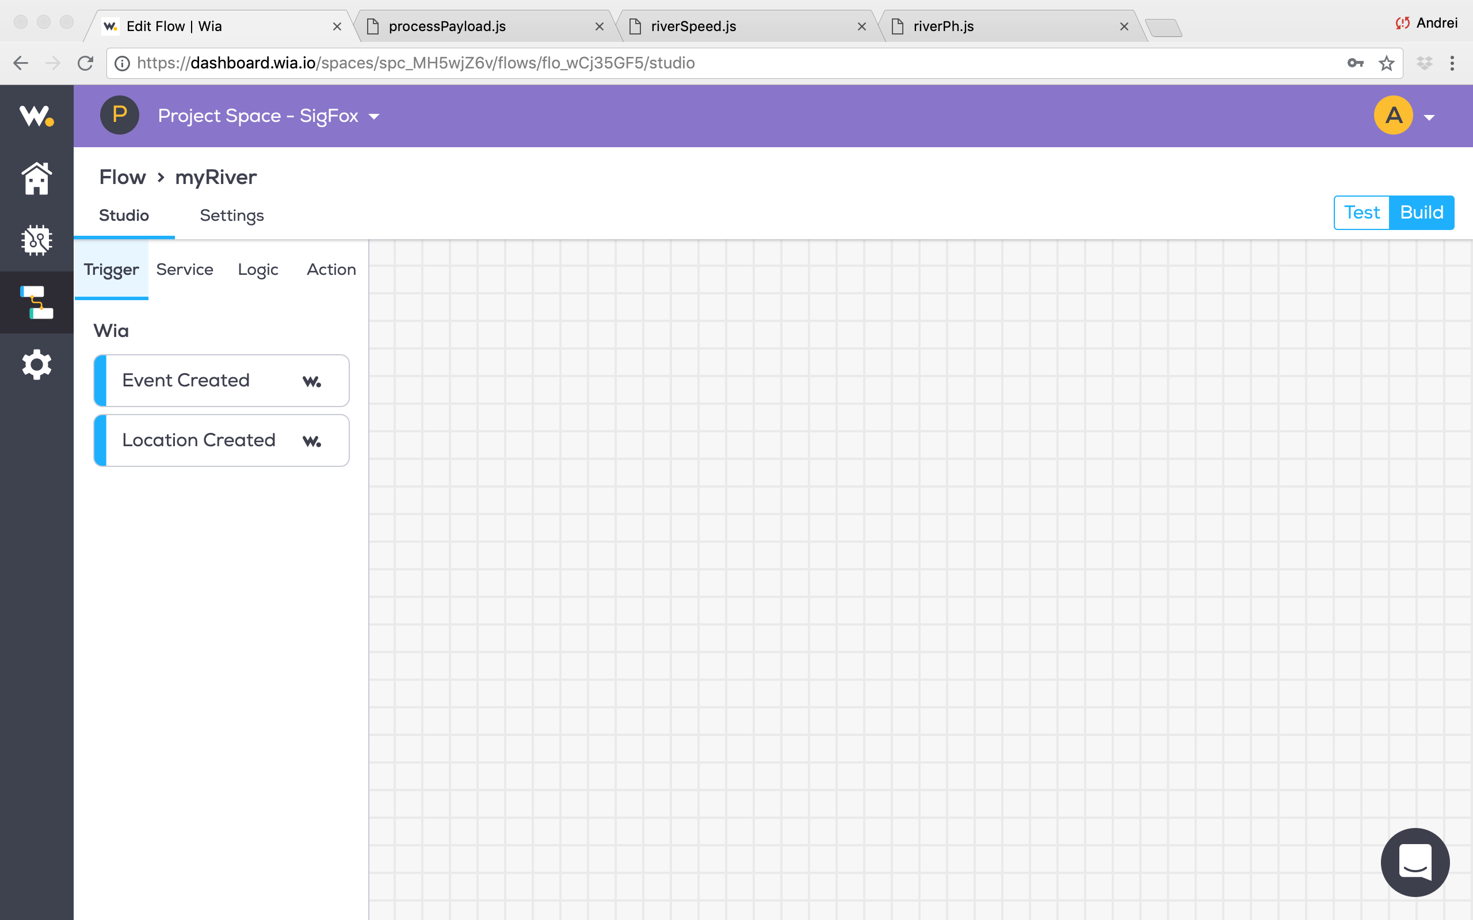The height and width of the screenshot is (920, 1473).
Task: Open the chat support bubble
Action: [x=1414, y=861]
